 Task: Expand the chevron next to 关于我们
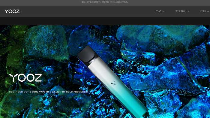[x=189, y=11]
